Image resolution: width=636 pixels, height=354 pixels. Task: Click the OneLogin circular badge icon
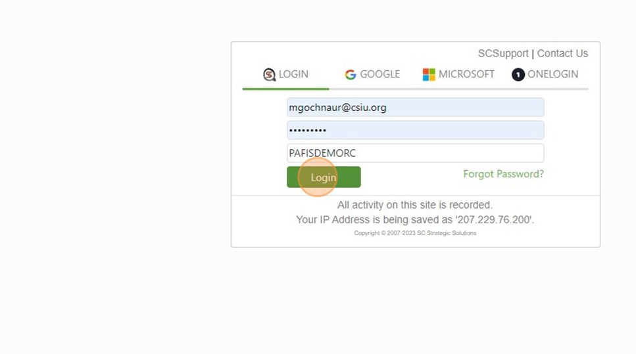pos(518,74)
